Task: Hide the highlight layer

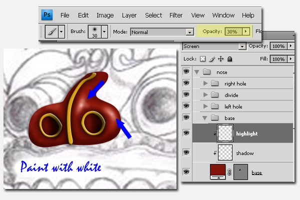Action: click(x=186, y=133)
